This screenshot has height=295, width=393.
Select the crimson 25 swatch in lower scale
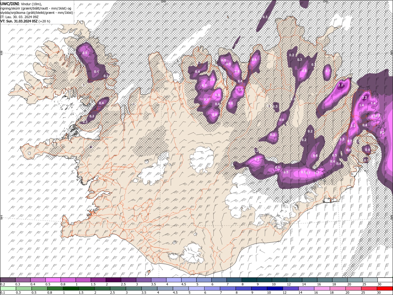click(369, 289)
